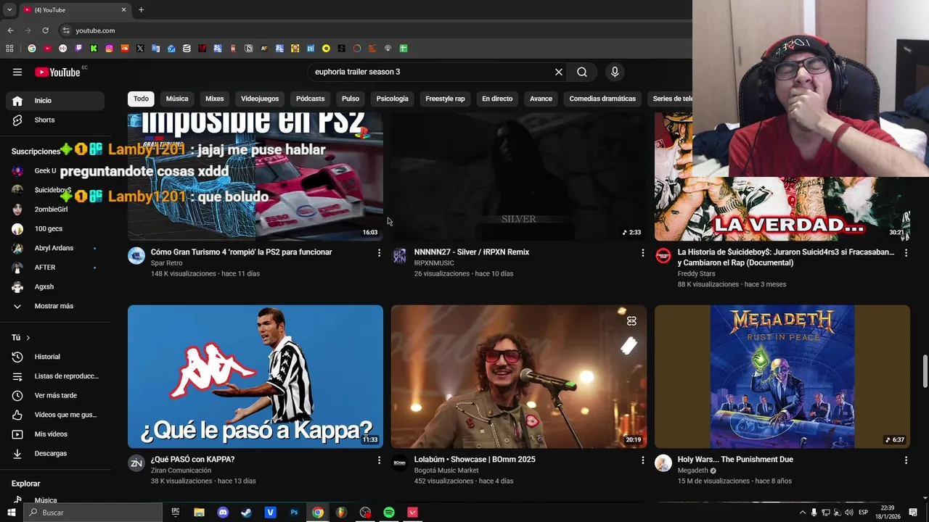Open Mis vídeos in sidebar
Viewport: 929px width, 522px height.
click(55, 434)
